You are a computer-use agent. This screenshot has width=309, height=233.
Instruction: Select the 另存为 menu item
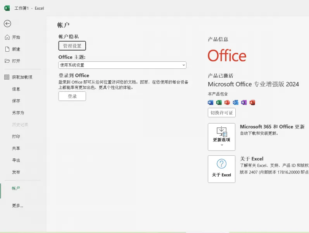18,113
